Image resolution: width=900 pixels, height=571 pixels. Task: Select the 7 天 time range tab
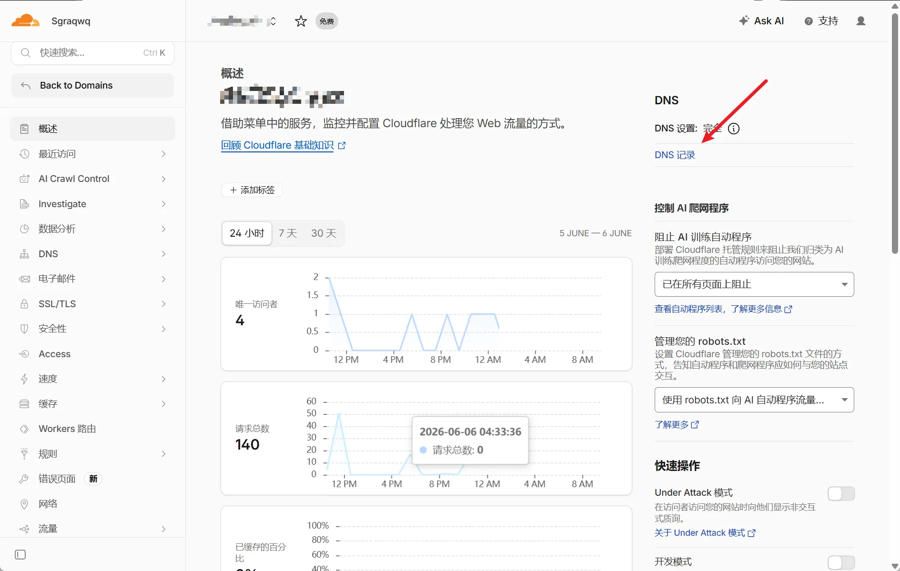coord(288,233)
